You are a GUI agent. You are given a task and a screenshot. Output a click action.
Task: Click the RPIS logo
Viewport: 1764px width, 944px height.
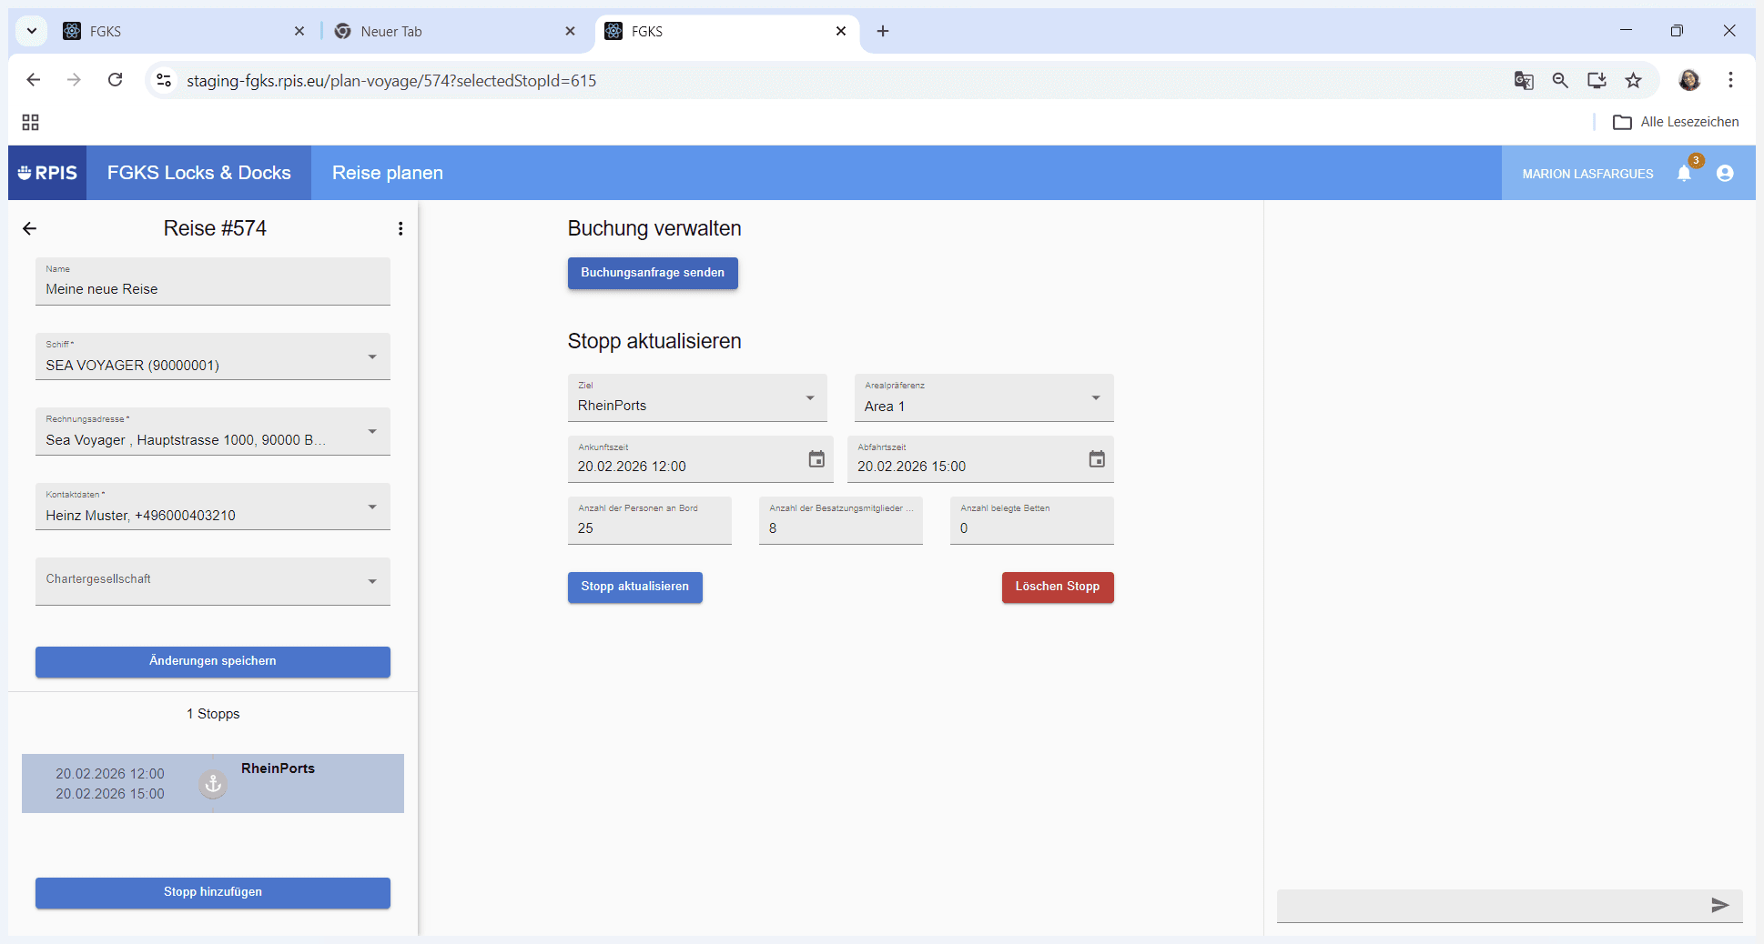47,173
